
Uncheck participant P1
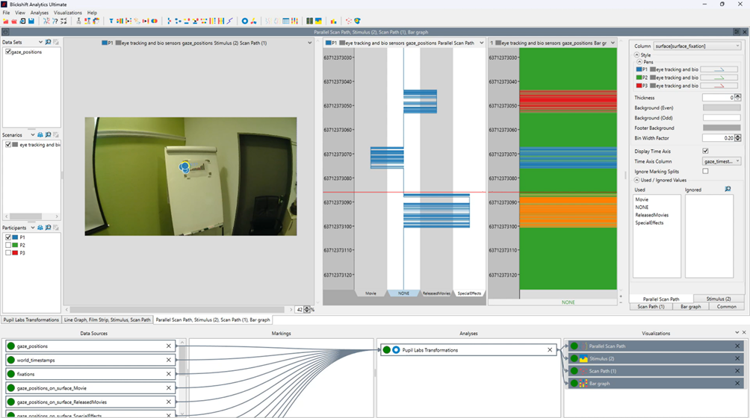(x=8, y=237)
